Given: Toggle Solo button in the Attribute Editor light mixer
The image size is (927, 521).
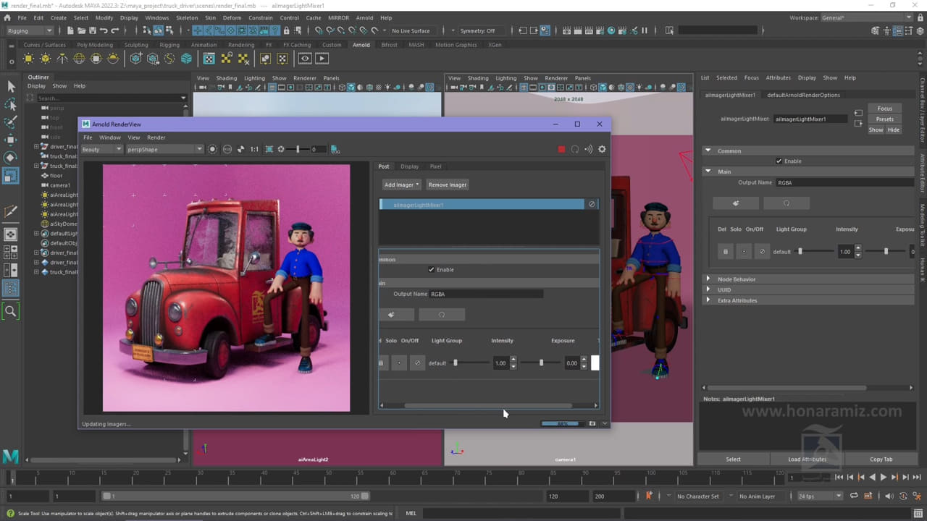Looking at the screenshot, I should [x=743, y=251].
